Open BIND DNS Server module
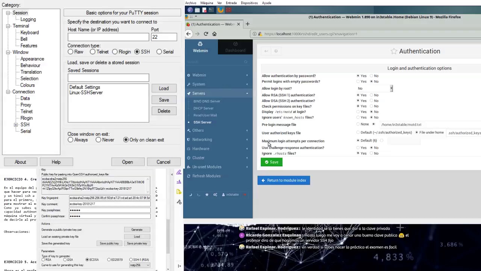This screenshot has width=481, height=271. tap(207, 101)
